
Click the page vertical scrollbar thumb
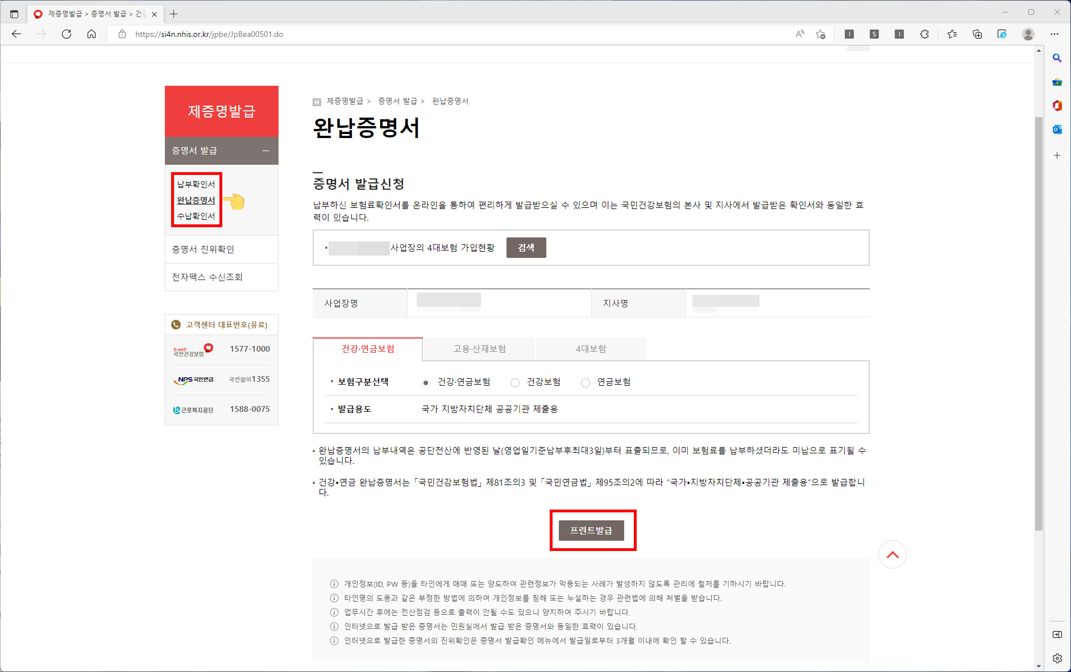click(x=1039, y=324)
